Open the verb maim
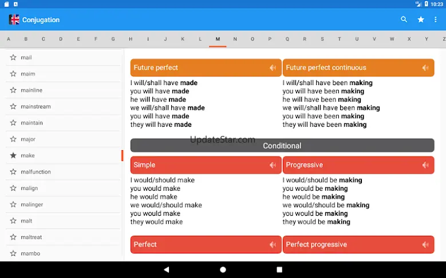446x278 pixels. tap(28, 74)
